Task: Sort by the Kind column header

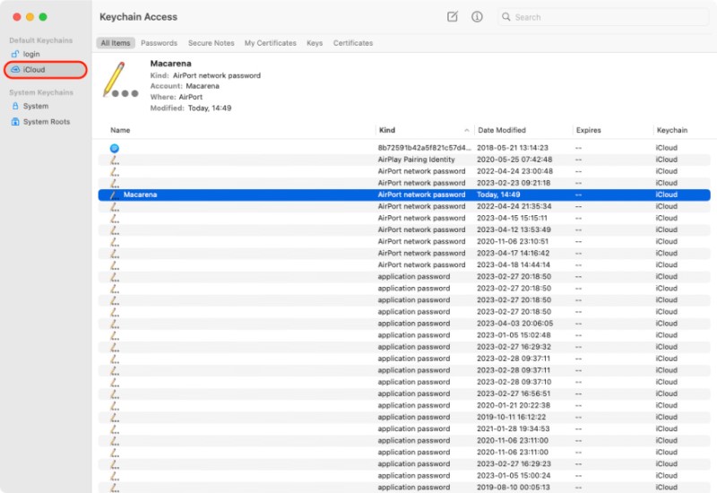Action: (x=387, y=130)
